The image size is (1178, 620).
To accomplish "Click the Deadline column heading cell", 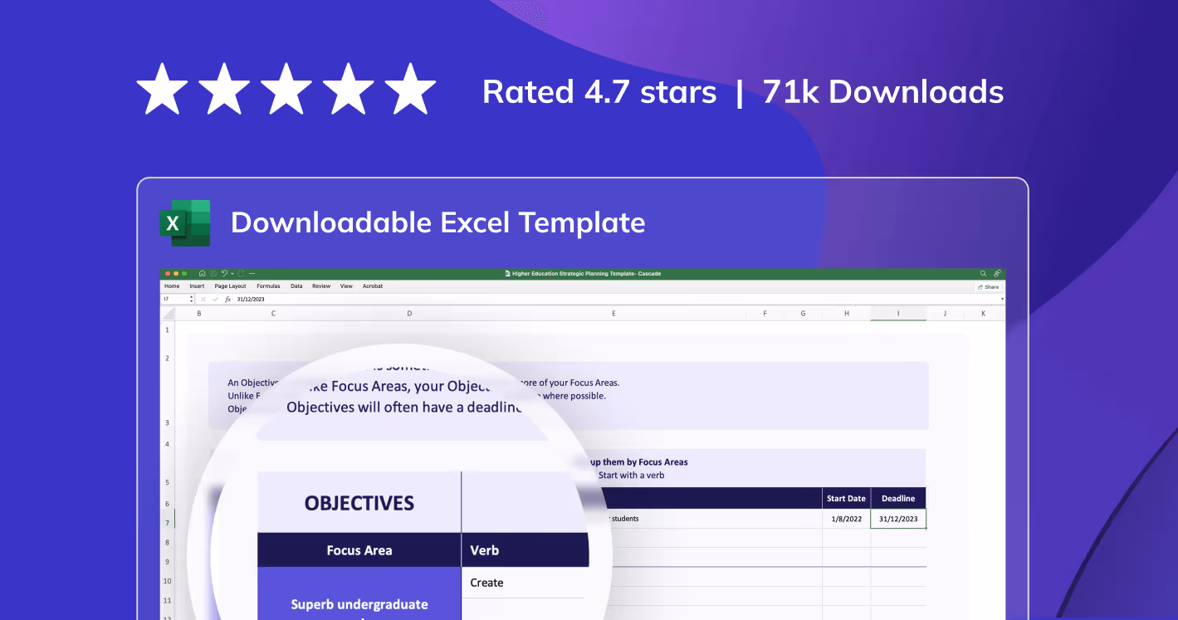I will 898,498.
